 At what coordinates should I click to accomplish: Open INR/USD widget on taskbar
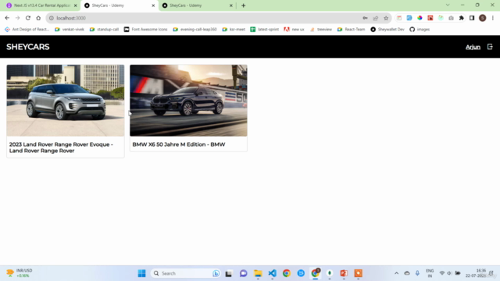click(19, 273)
